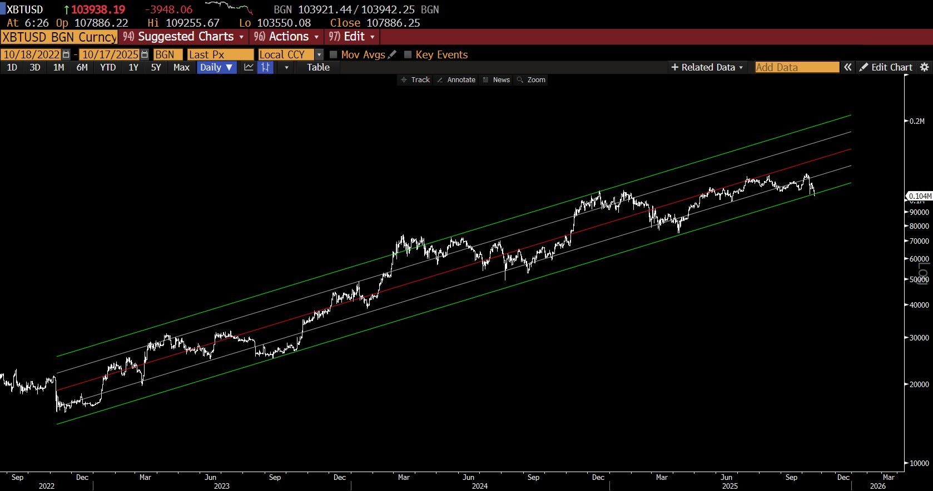Viewport: 933px width, 491px height.
Task: Select the bar chart style icon
Action: pos(266,67)
